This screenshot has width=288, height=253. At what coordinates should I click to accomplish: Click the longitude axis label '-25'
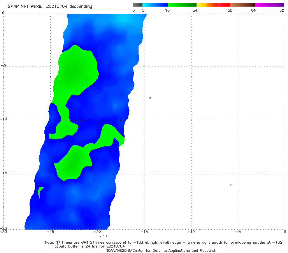tap(50, 232)
